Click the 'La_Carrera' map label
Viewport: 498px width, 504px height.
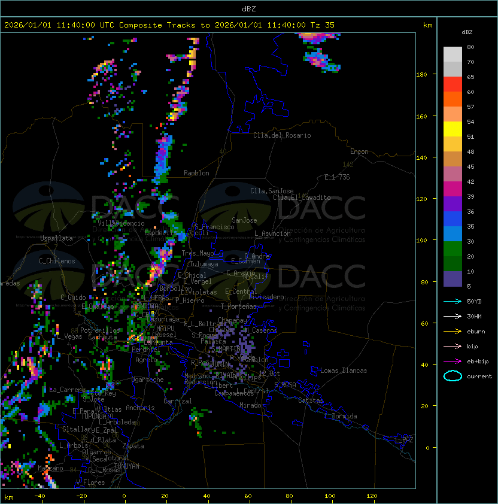(67, 390)
